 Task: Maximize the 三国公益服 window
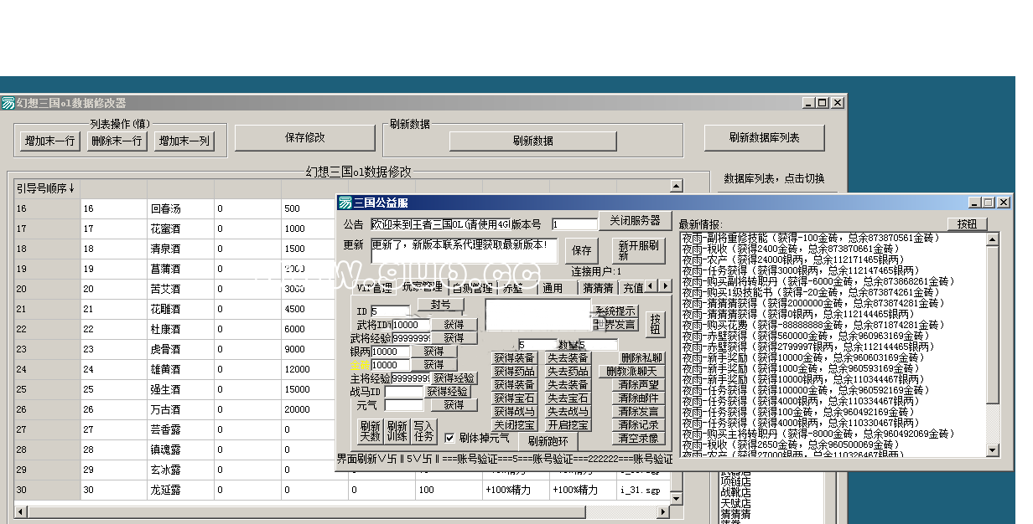tap(989, 203)
